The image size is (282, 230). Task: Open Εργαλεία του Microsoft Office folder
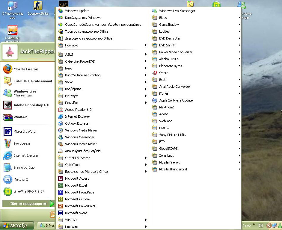tap(102, 172)
